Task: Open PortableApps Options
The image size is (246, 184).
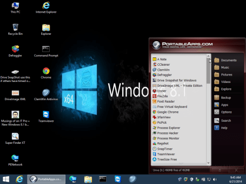Action: tap(223, 112)
